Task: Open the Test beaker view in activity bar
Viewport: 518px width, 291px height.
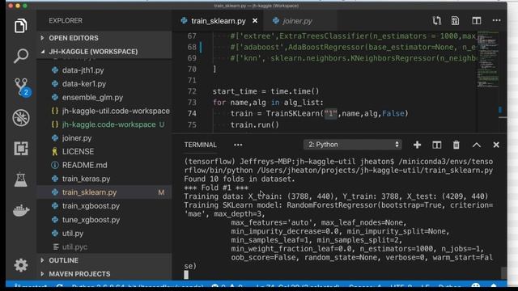Action: pyautogui.click(x=21, y=179)
